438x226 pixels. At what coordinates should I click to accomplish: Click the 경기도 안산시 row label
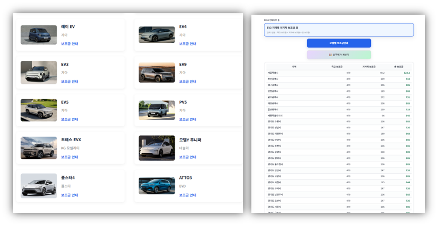pyautogui.click(x=274, y=171)
